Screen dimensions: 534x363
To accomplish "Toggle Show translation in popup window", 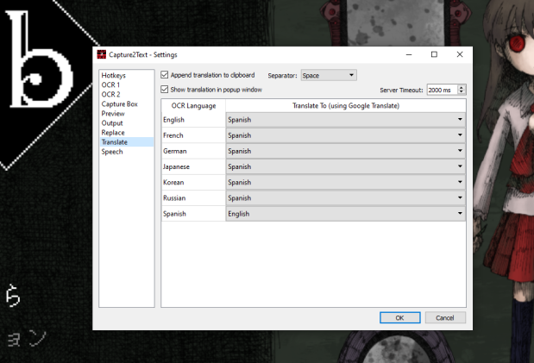I will [x=165, y=89].
